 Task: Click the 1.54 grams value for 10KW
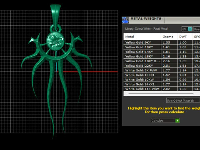(166, 80)
